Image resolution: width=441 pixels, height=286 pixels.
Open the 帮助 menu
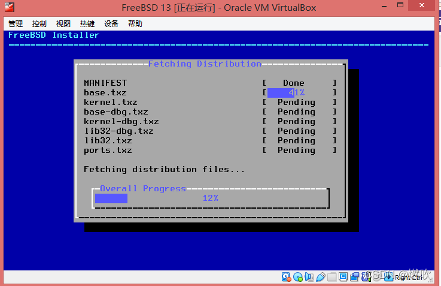tap(135, 23)
